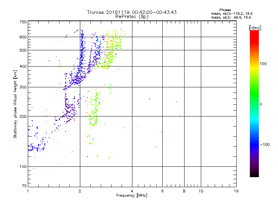Screen dimensions: 278x208
Task: Click the '400' y-axis tick label
Action: (x=23, y=67)
